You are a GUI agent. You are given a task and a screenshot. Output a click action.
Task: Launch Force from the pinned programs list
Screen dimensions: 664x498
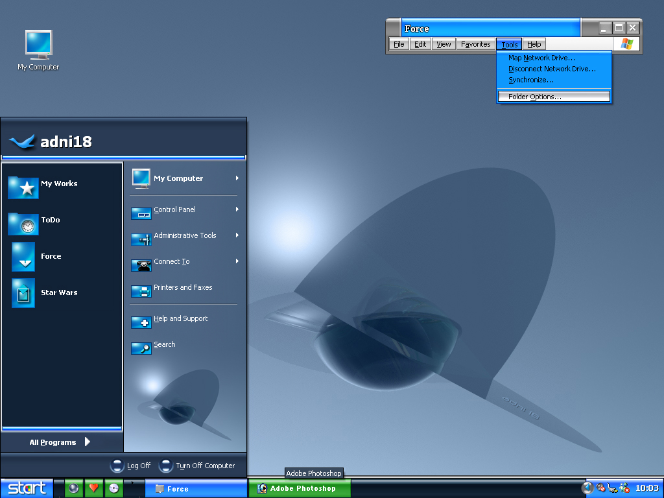click(51, 256)
